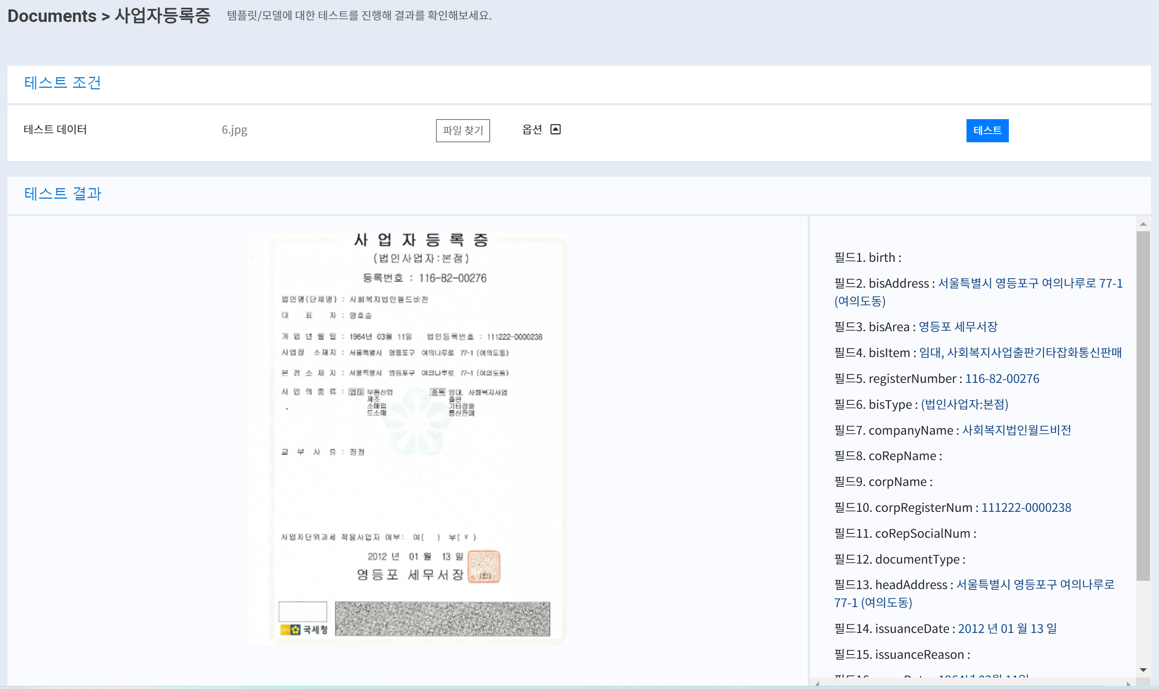Click the bisArea value 영등포 세무서장
The width and height of the screenshot is (1159, 689).
pyautogui.click(x=958, y=326)
